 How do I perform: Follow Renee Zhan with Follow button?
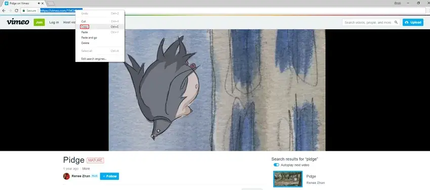pyautogui.click(x=109, y=176)
